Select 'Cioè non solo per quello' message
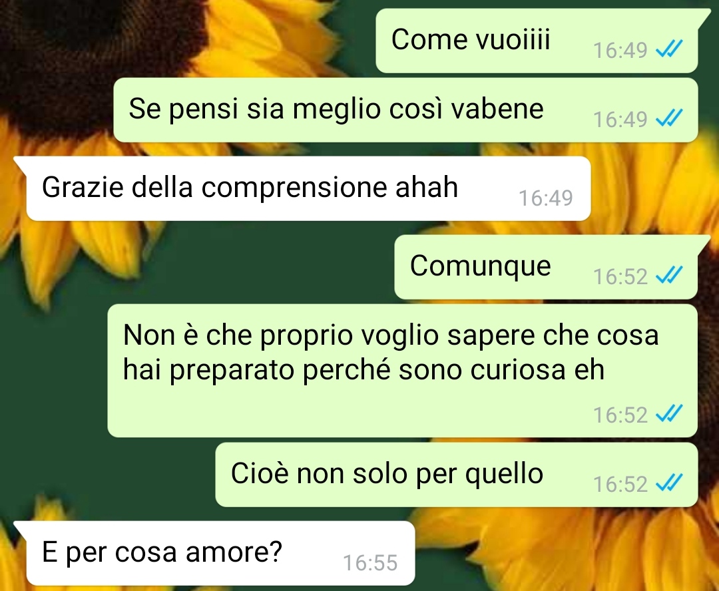Image resolution: width=719 pixels, height=591 pixels. (x=456, y=475)
